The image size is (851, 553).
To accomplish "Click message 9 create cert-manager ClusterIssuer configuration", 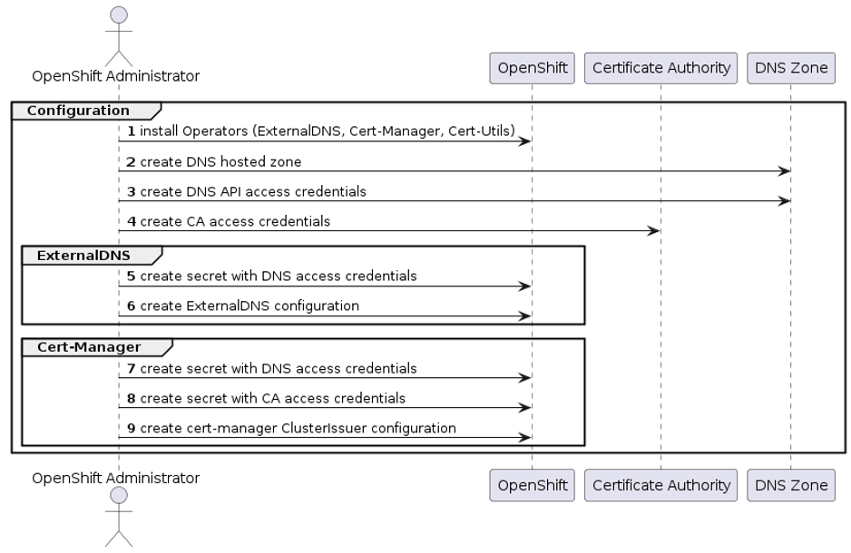I will [291, 428].
